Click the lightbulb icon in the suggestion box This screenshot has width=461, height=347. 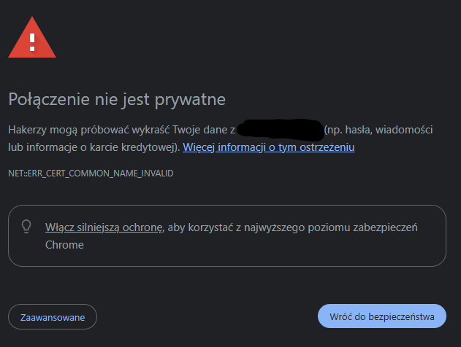point(26,227)
